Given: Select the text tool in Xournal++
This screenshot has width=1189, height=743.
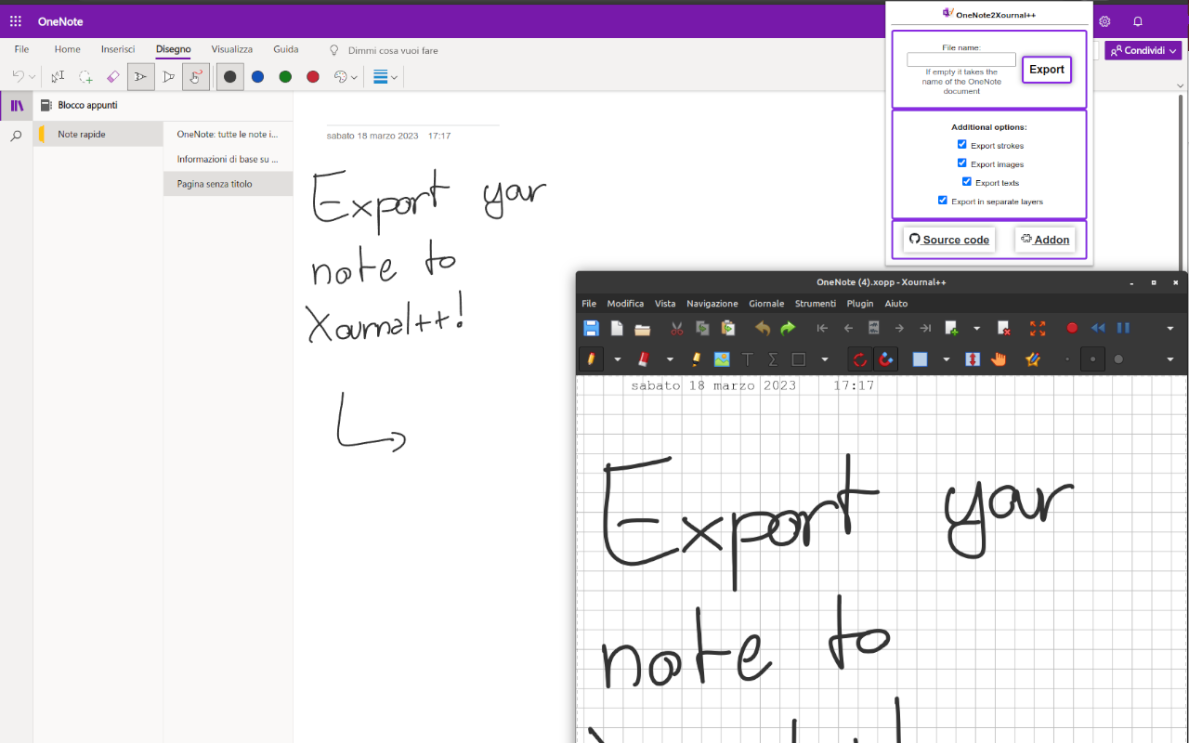Looking at the screenshot, I should (747, 358).
